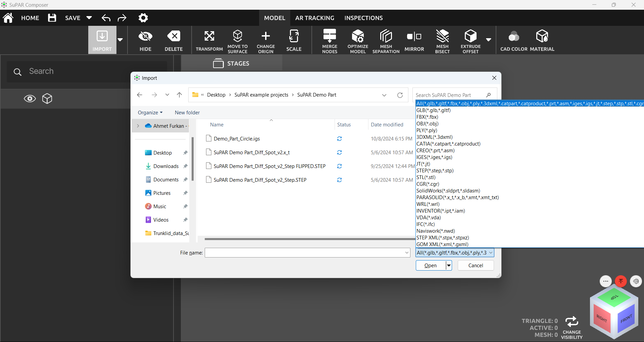The height and width of the screenshot is (342, 644).
Task: Sort files by the Name column
Action: point(217,125)
